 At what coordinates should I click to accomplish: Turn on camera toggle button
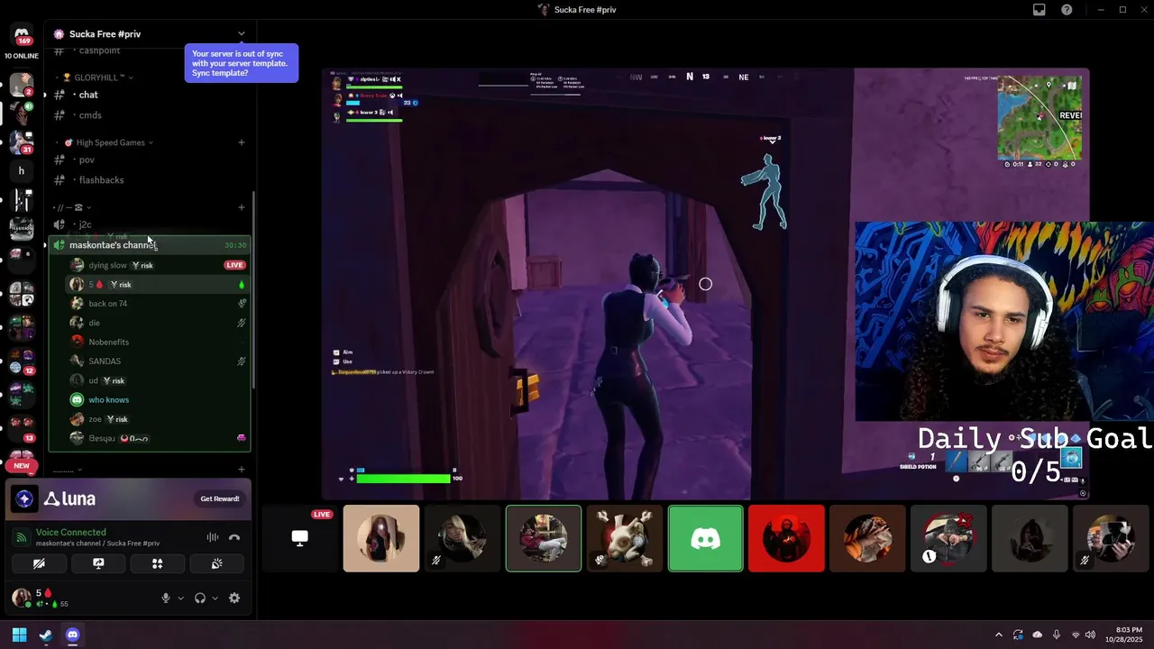click(39, 563)
